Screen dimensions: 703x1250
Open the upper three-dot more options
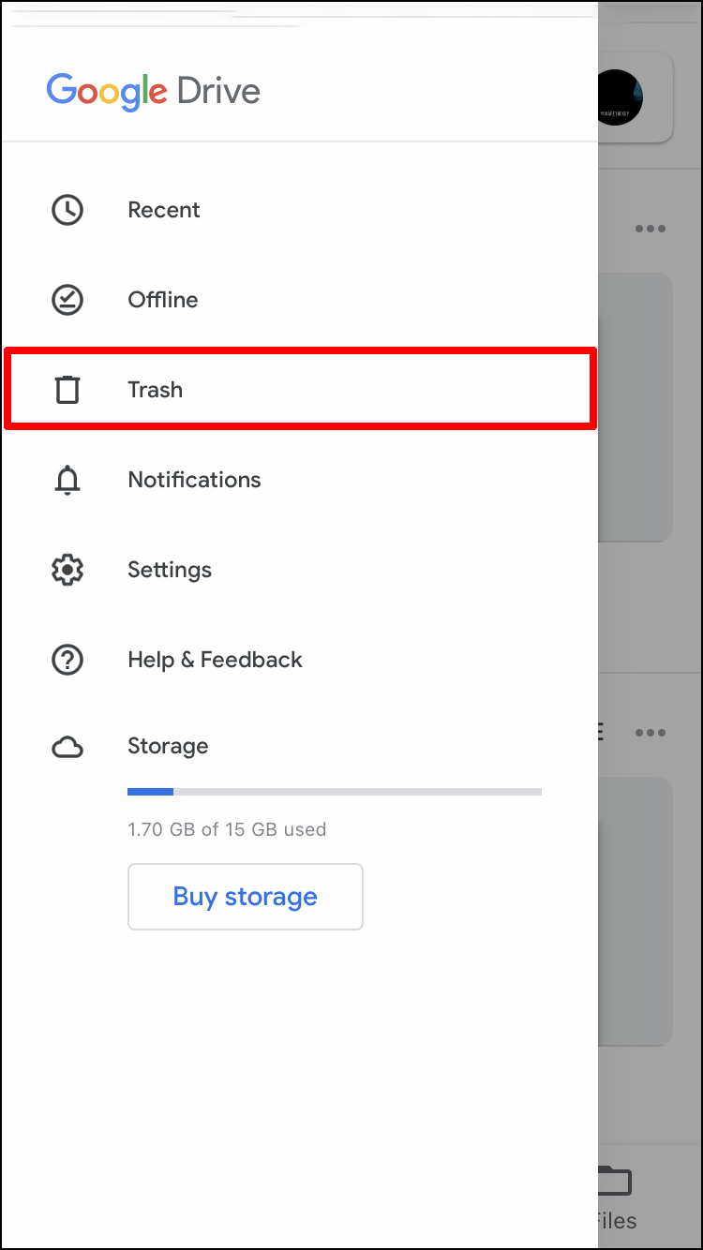pos(650,229)
